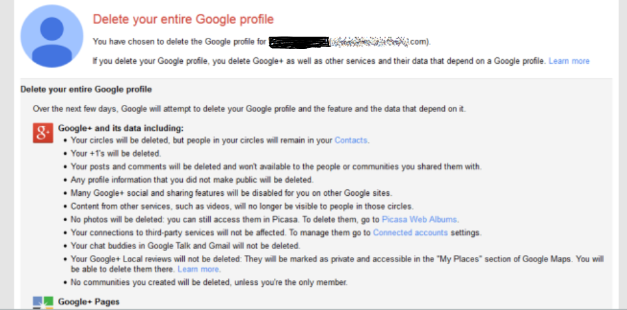Open the Contacts link
The image size is (627, 310).
[350, 140]
